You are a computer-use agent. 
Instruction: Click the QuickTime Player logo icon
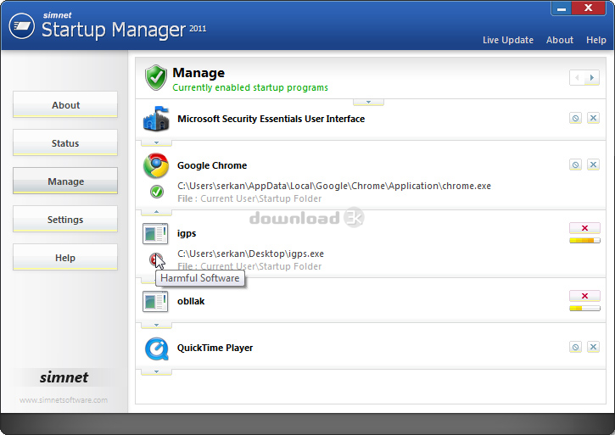pyautogui.click(x=156, y=349)
